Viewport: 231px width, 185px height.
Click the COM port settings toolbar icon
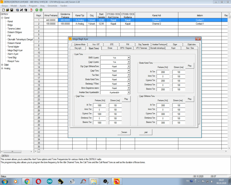pos(22,10)
